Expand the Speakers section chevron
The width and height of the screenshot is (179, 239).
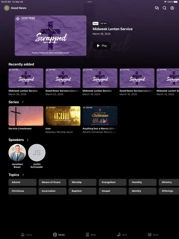(28, 140)
